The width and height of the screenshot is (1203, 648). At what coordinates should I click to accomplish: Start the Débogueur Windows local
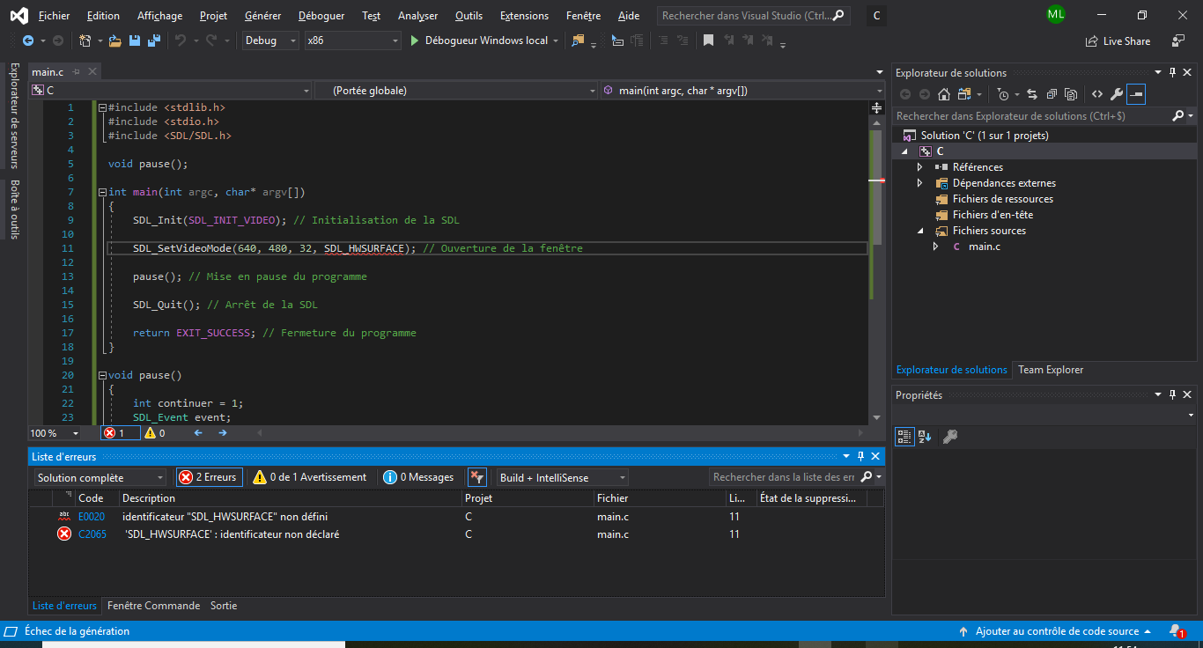[483, 40]
